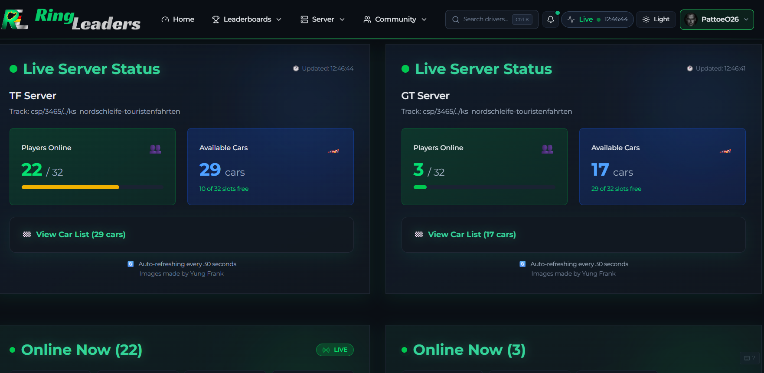Click the Live status indicator button
This screenshot has width=764, height=373.
[597, 19]
